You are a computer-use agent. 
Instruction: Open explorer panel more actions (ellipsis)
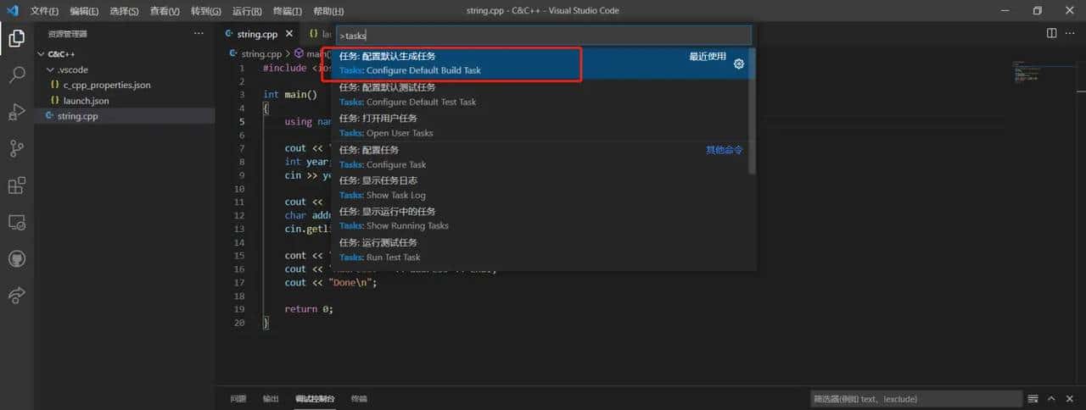click(199, 34)
